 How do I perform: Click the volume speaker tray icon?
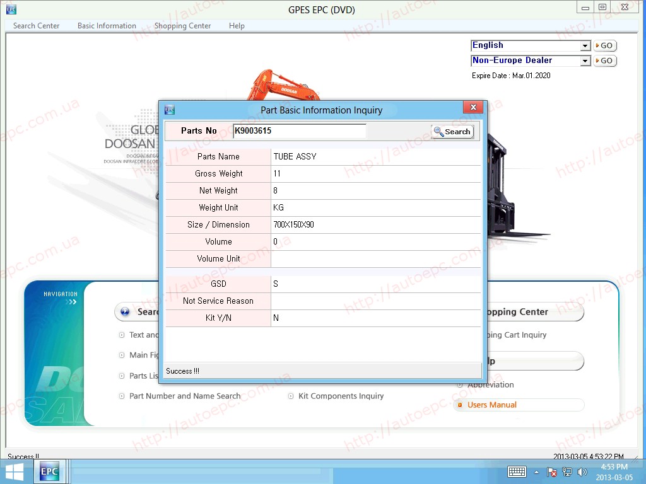coord(582,472)
